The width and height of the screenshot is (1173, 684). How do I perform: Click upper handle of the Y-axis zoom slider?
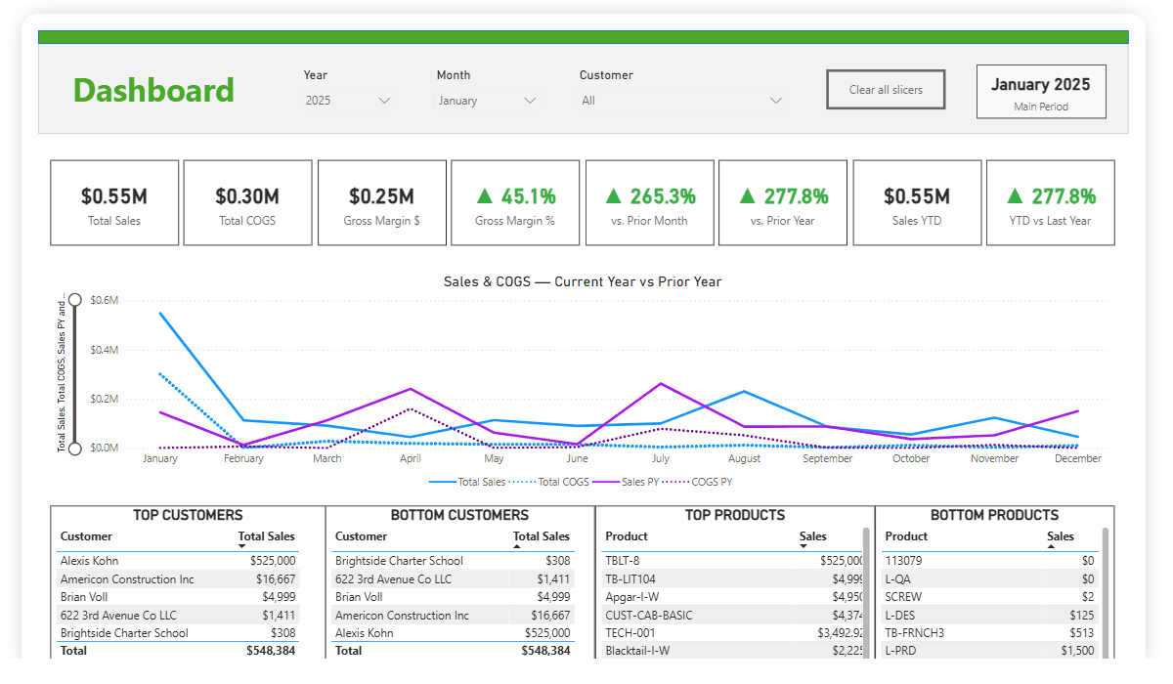(74, 300)
